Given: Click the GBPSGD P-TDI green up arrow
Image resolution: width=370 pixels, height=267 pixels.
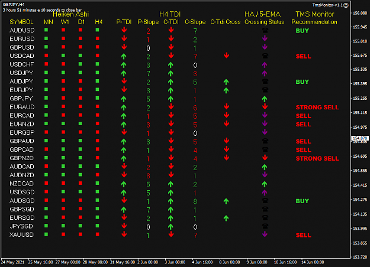Looking at the screenshot, I should coord(124,209).
